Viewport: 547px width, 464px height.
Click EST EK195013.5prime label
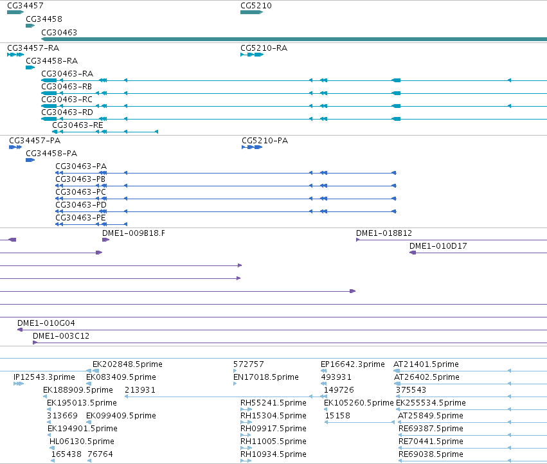click(x=82, y=403)
